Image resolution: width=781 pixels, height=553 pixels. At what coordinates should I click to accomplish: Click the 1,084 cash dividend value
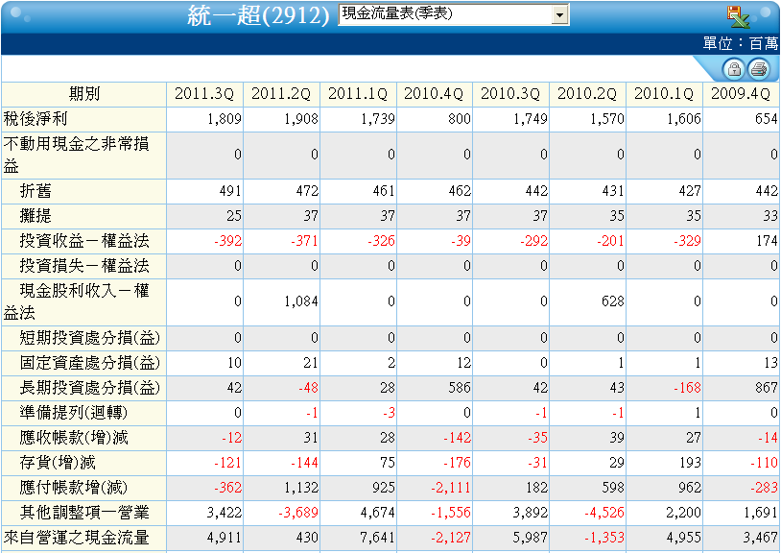pyautogui.click(x=301, y=301)
